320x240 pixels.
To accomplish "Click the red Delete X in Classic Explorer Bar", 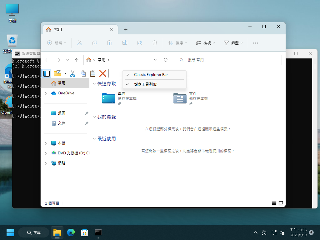I will pyautogui.click(x=103, y=73).
